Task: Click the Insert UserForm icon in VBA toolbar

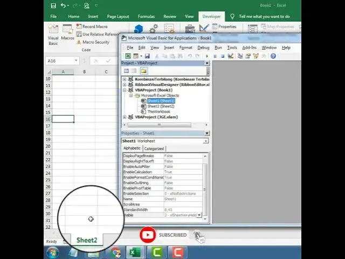Action: pos(136,56)
